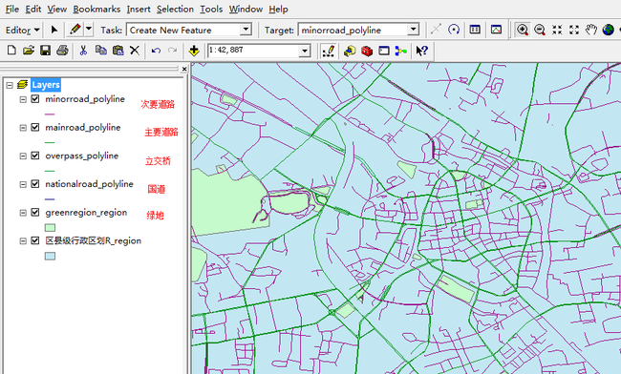Open the View menu
This screenshot has height=374, width=621.
point(57,10)
